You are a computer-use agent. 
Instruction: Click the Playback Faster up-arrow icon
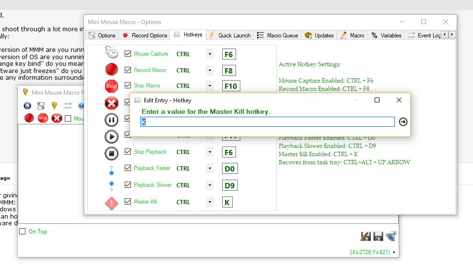point(111,170)
